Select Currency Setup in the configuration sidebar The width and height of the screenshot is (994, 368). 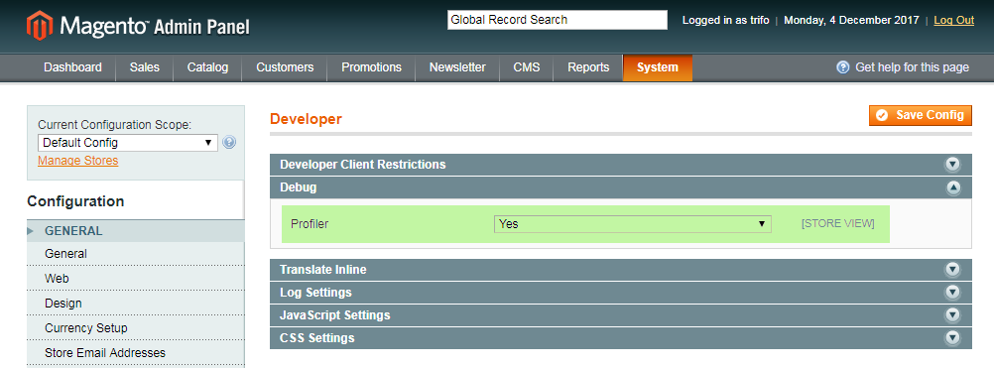tap(136, 328)
